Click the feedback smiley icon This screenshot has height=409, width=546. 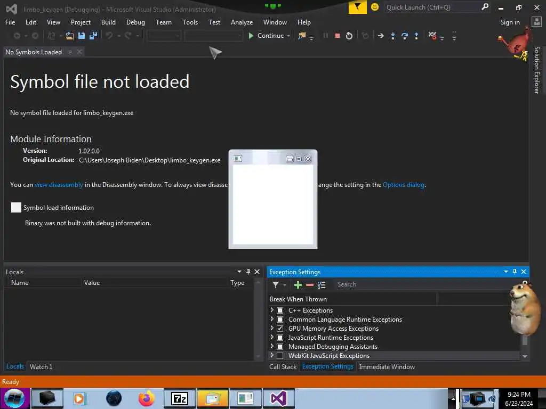click(375, 7)
